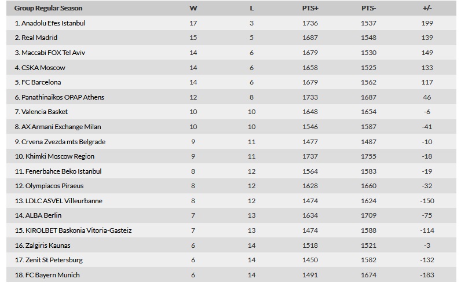This screenshot has width=461, height=286.
Task: Sort by the W column header
Action: point(193,8)
